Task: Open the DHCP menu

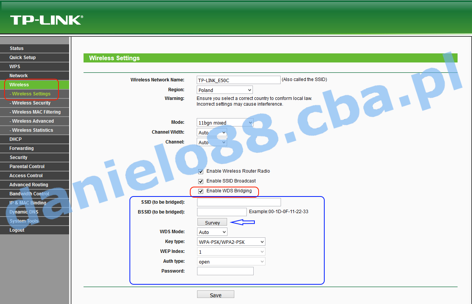Action: pos(35,139)
